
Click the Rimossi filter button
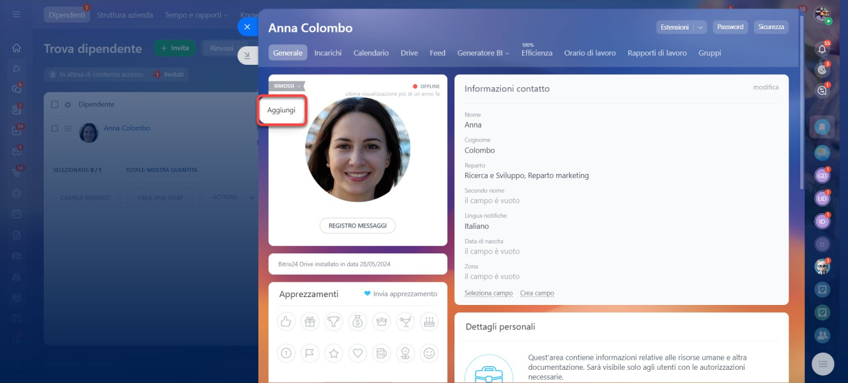221,48
